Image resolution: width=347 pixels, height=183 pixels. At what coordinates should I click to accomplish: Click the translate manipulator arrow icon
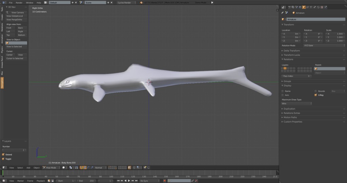[84, 167]
